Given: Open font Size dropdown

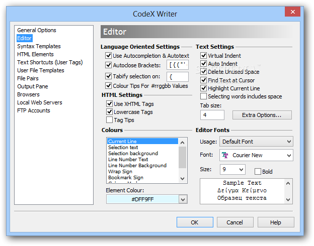Looking at the screenshot, I should 232,170.
